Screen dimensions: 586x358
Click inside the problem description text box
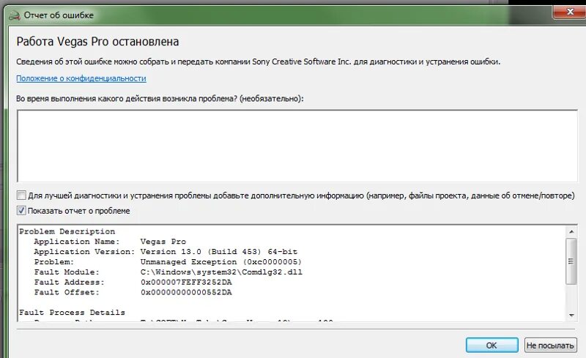[297, 146]
